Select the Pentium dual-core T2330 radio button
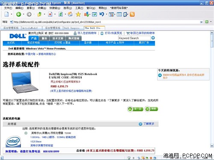214x160 pixels. click(26, 133)
